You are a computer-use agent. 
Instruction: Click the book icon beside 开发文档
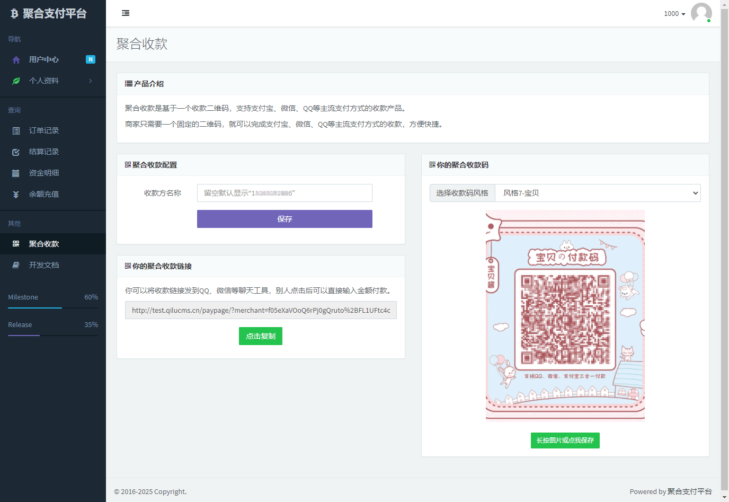16,265
